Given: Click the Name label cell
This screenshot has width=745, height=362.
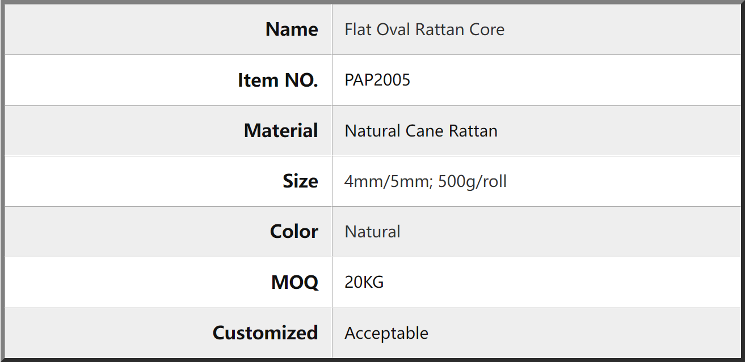Looking at the screenshot, I should point(169,29).
